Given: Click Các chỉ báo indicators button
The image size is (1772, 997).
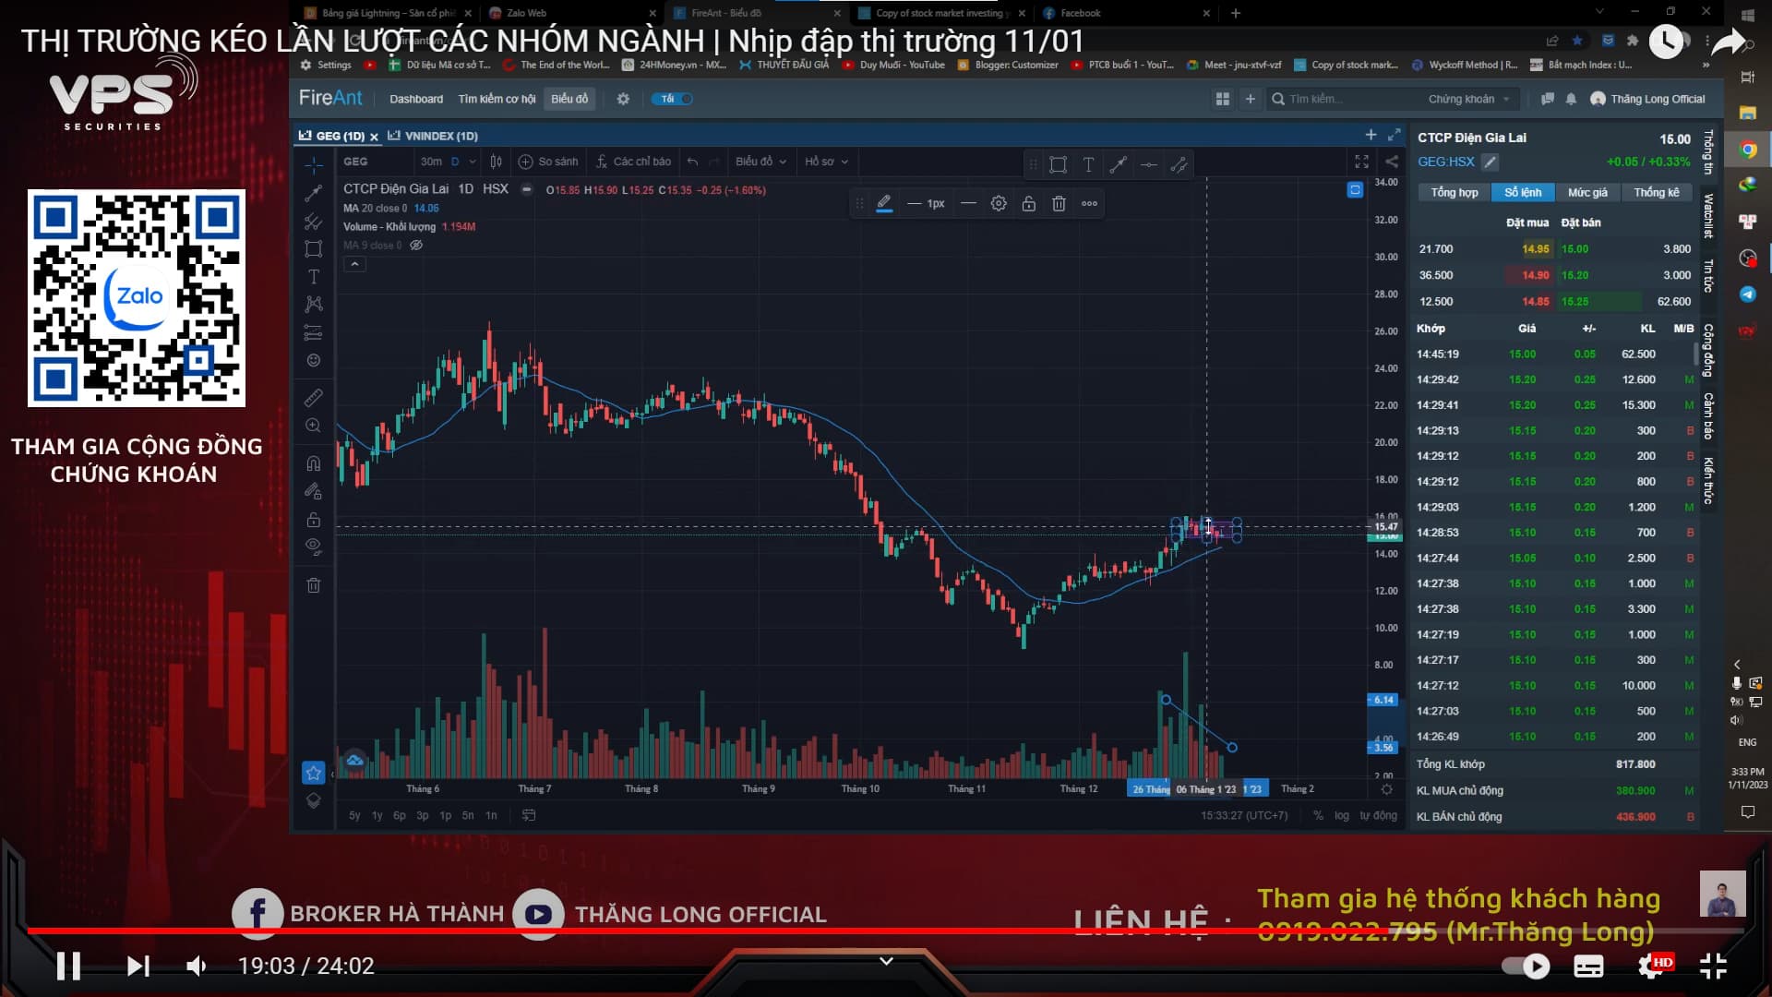Looking at the screenshot, I should (633, 162).
